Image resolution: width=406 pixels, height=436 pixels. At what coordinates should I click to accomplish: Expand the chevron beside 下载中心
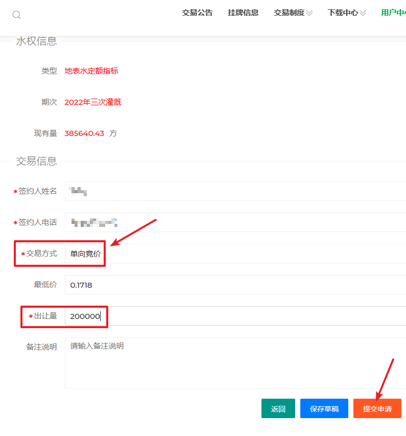tap(363, 13)
